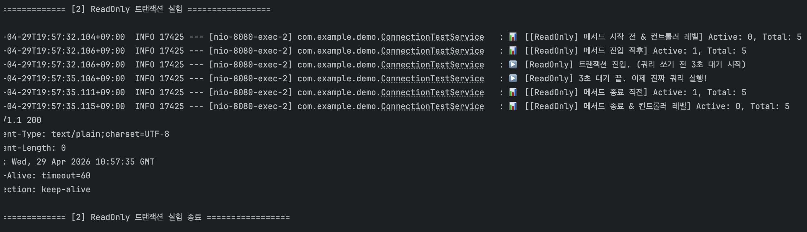Click the text/plain;charset=UTF-8 header line

[x=86, y=134]
